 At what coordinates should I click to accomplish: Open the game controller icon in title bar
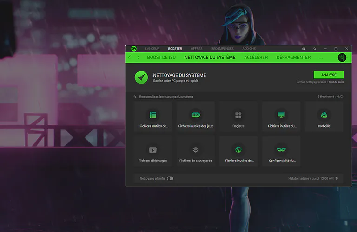(304, 49)
